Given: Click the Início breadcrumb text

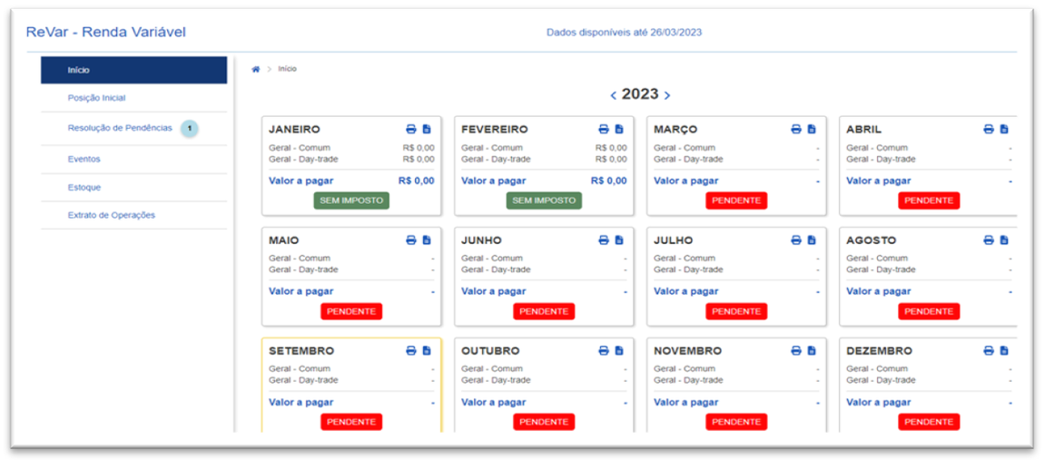Looking at the screenshot, I should pos(288,69).
